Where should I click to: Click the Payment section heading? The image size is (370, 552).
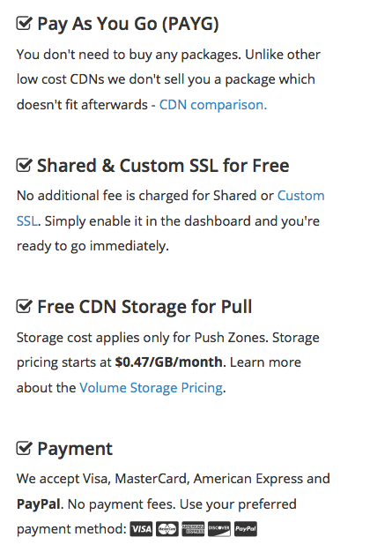click(x=75, y=449)
